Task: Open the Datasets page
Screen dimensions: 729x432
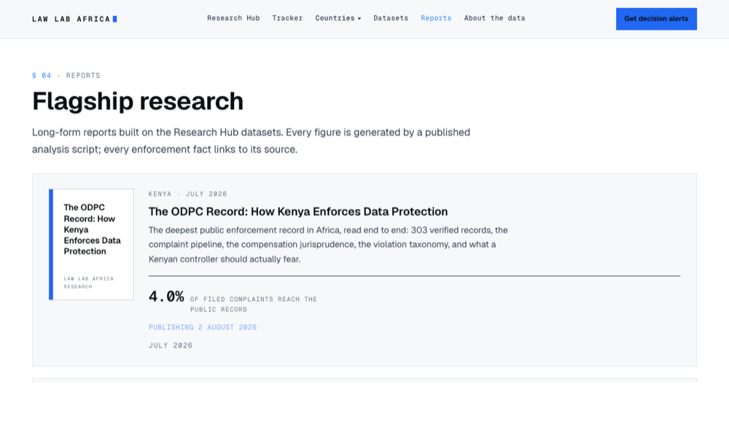Action: click(x=391, y=18)
